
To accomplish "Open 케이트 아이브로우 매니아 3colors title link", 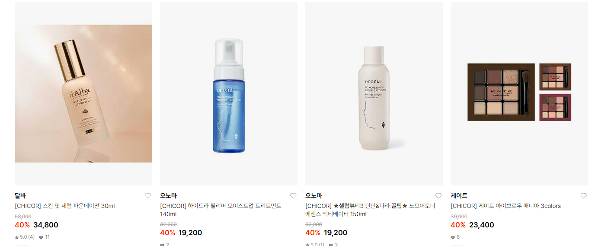I will [506, 206].
